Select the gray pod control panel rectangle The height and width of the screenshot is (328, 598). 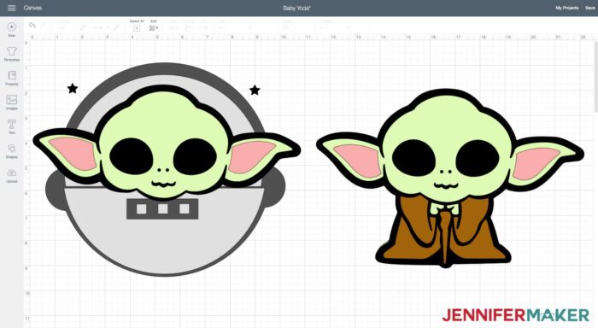162,208
